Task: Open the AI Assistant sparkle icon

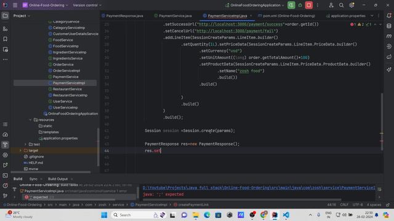Action: tap(389, 69)
